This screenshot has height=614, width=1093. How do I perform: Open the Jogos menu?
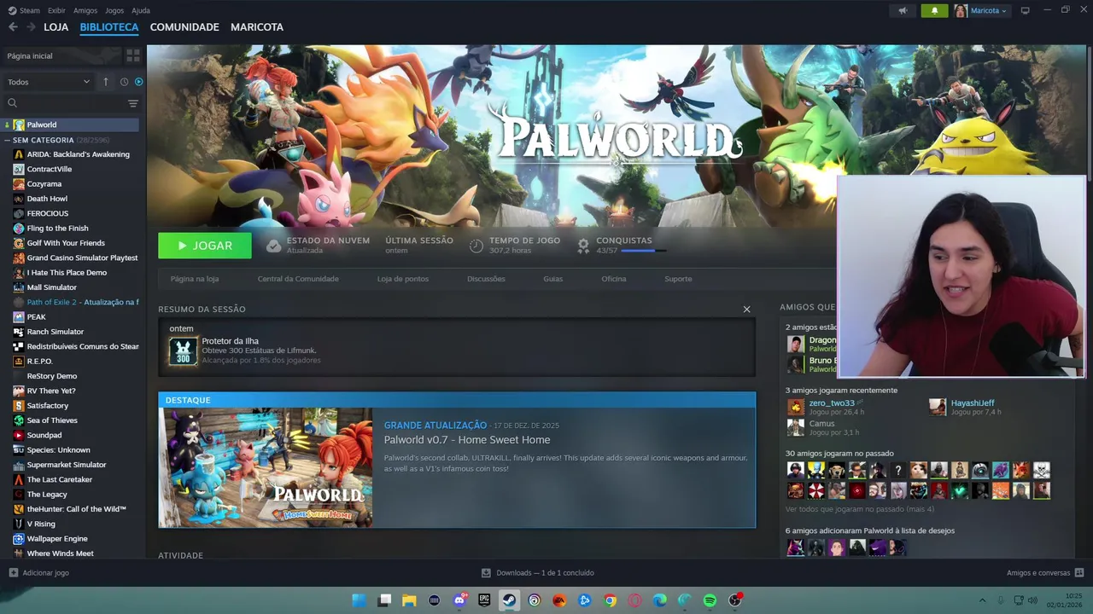(114, 10)
